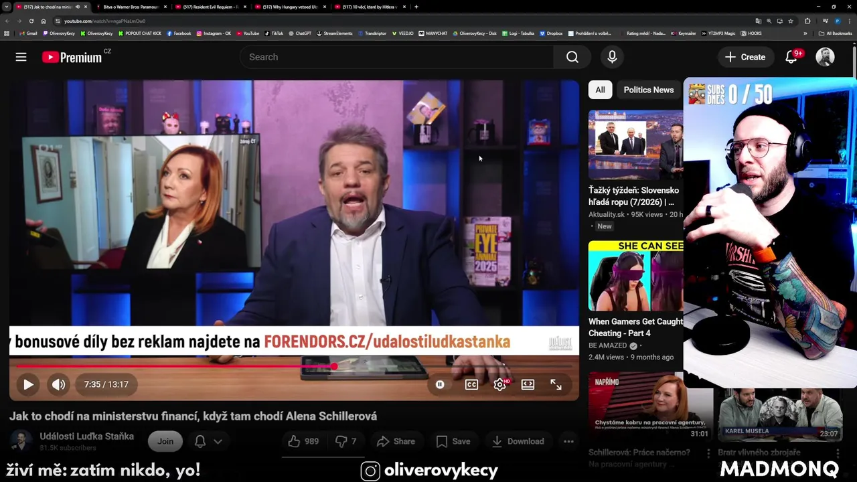The height and width of the screenshot is (482, 857).
Task: Turn on closed captions in the player
Action: (x=471, y=384)
